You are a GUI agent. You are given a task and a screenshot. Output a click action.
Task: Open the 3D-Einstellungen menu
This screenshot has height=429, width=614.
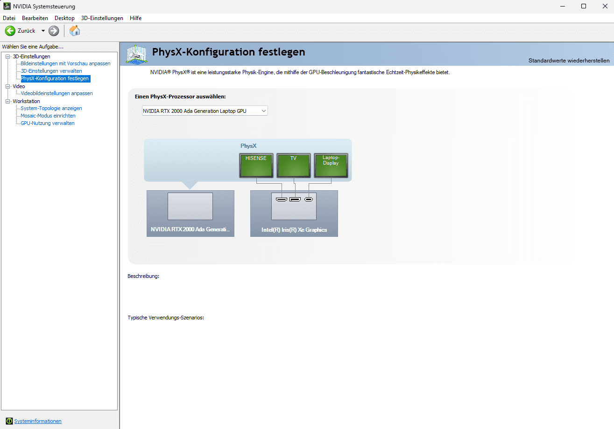point(102,18)
